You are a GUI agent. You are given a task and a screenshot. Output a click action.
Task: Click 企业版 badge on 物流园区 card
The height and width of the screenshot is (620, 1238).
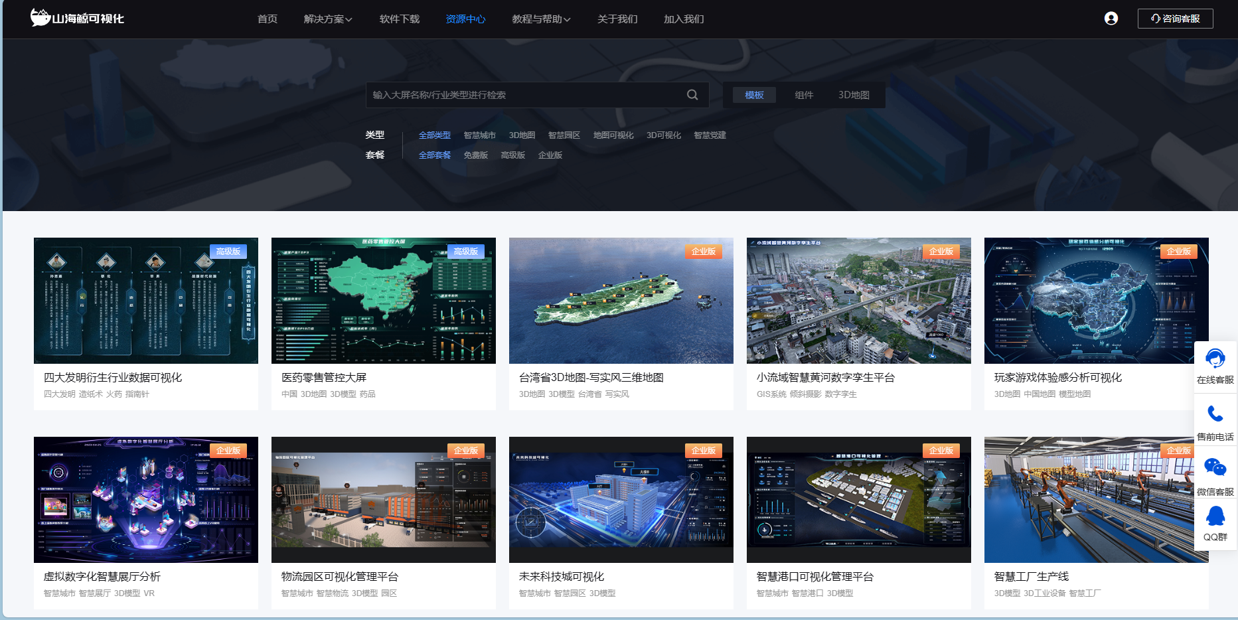pos(466,451)
